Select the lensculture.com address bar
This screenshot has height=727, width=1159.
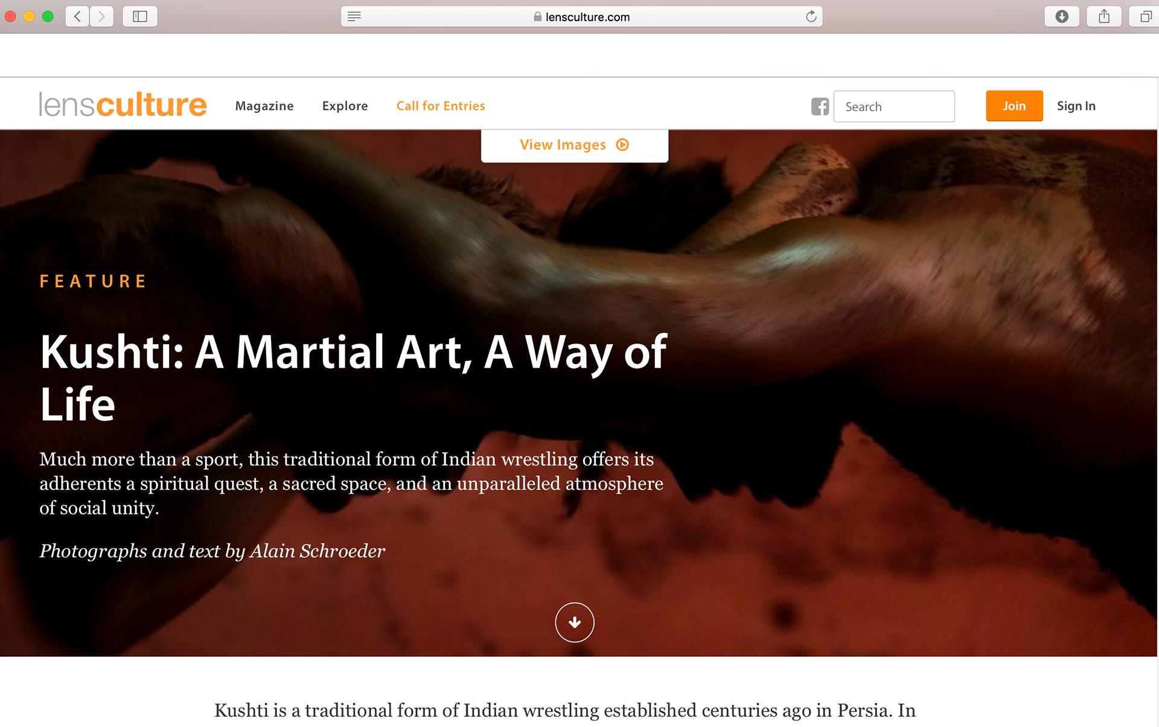click(581, 16)
